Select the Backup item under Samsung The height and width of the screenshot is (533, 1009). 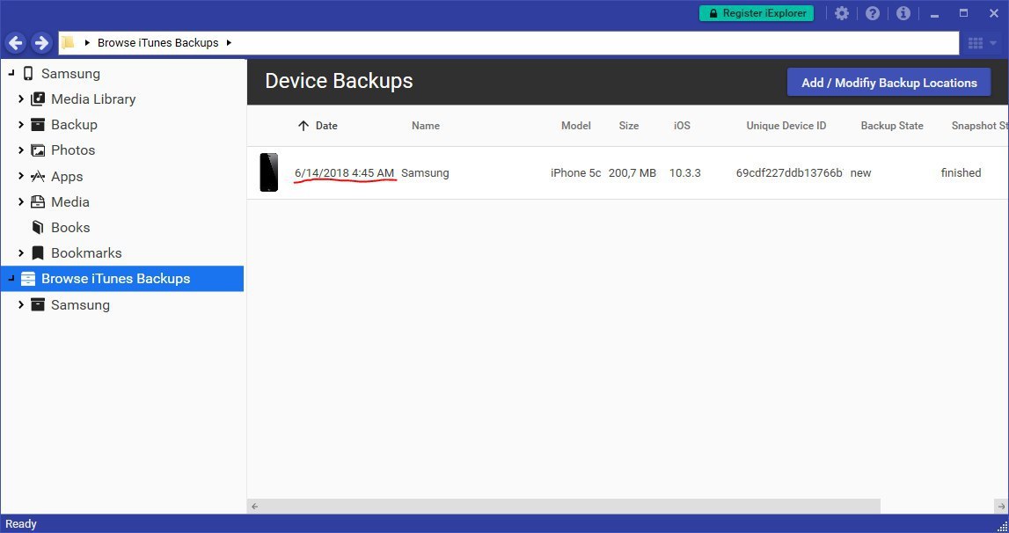click(x=74, y=125)
